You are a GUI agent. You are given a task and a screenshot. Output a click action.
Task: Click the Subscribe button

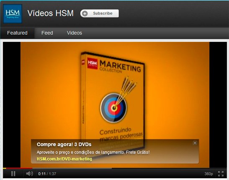pos(100,13)
